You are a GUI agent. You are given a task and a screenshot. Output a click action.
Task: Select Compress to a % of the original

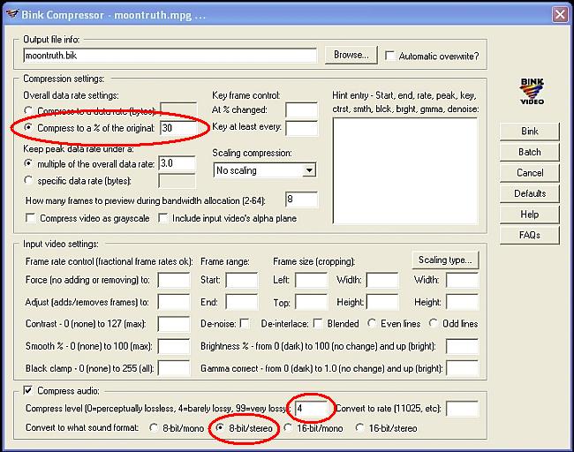(x=28, y=127)
